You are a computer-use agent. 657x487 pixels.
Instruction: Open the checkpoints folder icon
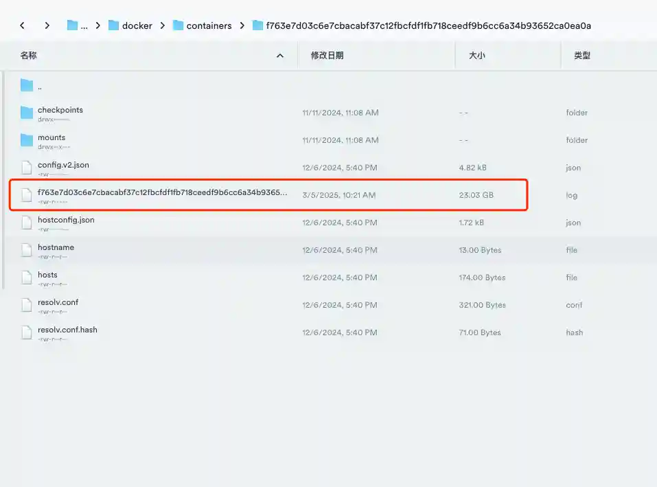click(x=27, y=113)
